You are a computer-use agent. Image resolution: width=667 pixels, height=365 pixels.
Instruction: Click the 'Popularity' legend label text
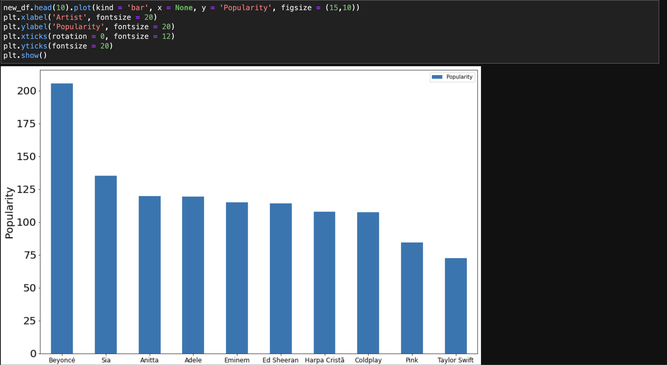(x=459, y=77)
